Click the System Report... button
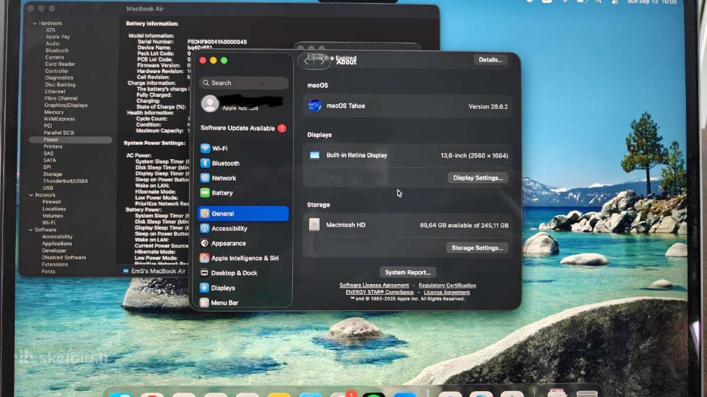 click(x=408, y=272)
